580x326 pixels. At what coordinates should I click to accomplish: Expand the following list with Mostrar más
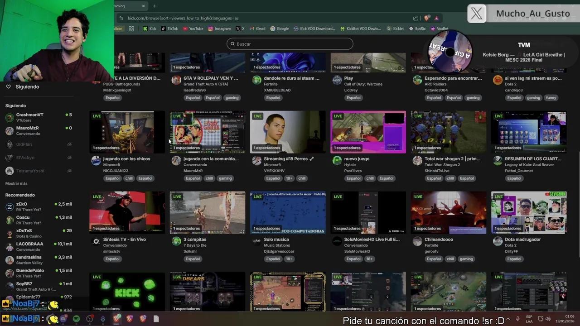[x=16, y=183]
